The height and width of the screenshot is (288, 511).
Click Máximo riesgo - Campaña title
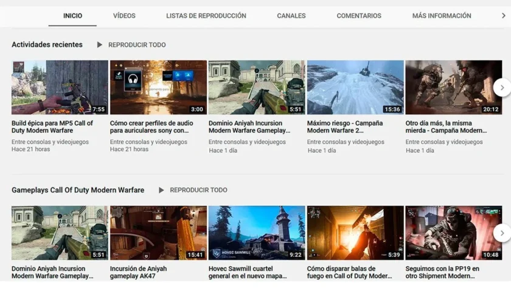345,127
